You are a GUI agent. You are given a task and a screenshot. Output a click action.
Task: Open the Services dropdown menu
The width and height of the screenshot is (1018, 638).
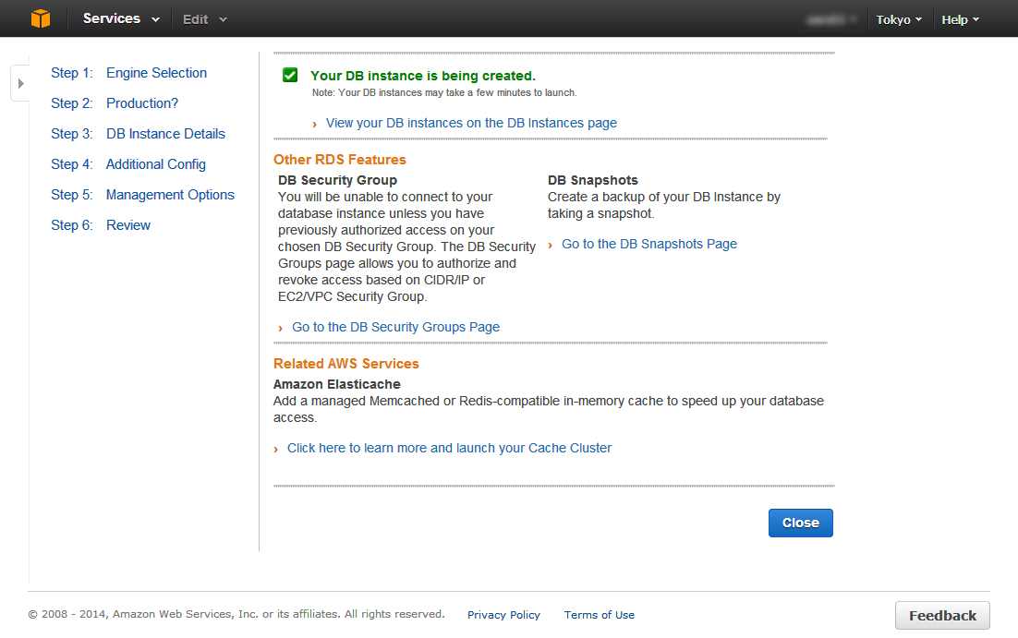(x=121, y=18)
